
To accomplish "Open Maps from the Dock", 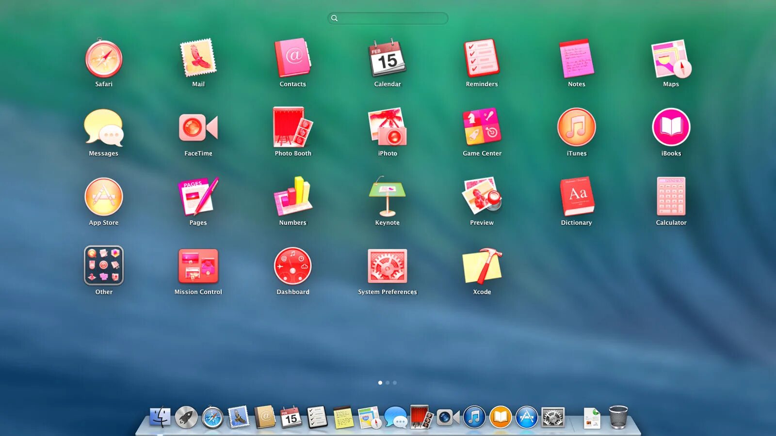I will pos(370,418).
